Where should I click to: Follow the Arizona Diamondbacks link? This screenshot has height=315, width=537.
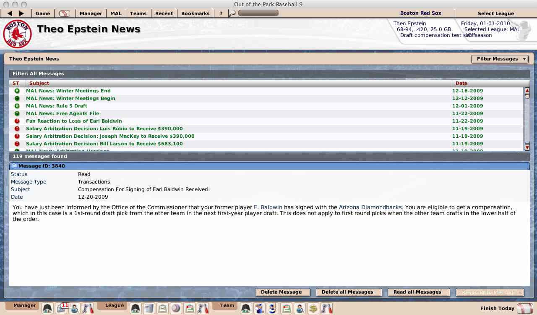coord(370,207)
